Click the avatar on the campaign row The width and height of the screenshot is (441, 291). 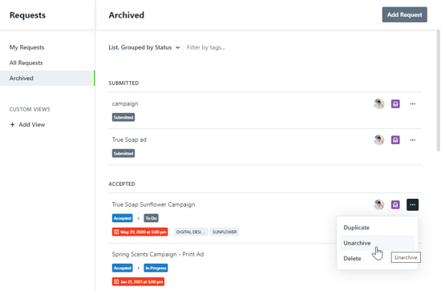(378, 103)
